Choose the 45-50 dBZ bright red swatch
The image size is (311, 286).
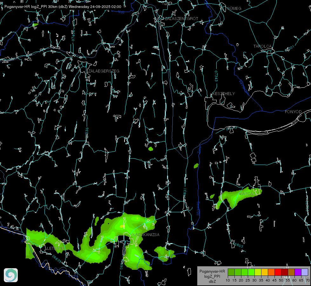click(278, 272)
